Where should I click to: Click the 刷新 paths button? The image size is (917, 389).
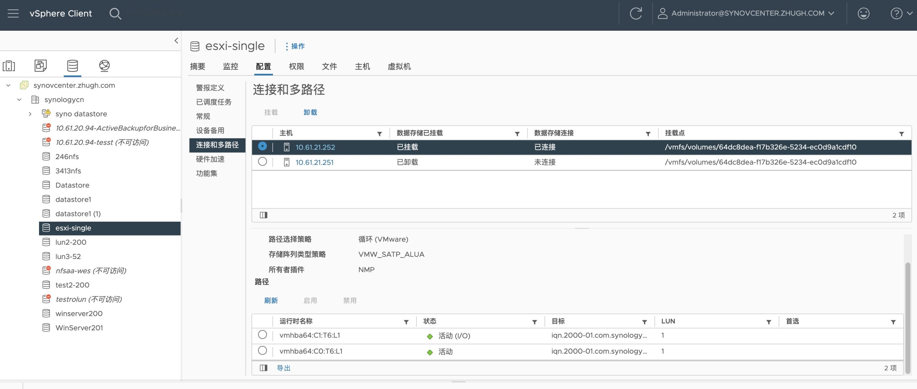pos(271,301)
